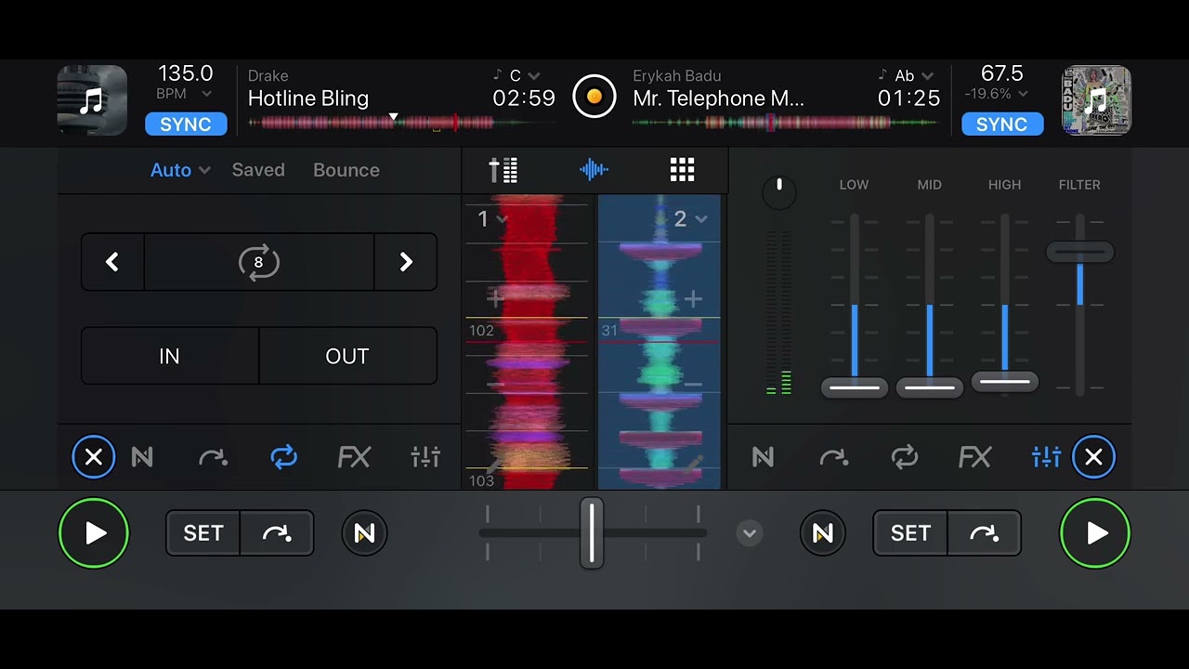
Task: Click the record button in the top center
Action: pyautogui.click(x=594, y=96)
